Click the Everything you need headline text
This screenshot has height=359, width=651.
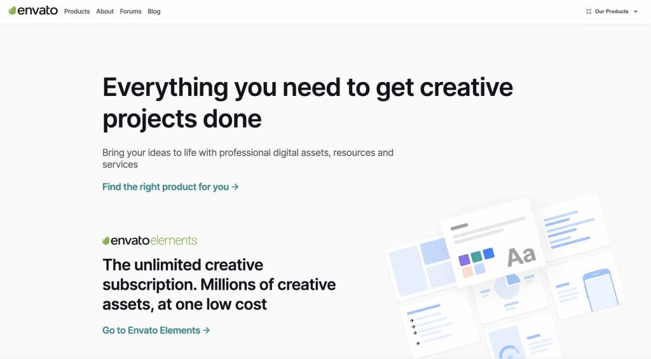tap(307, 104)
